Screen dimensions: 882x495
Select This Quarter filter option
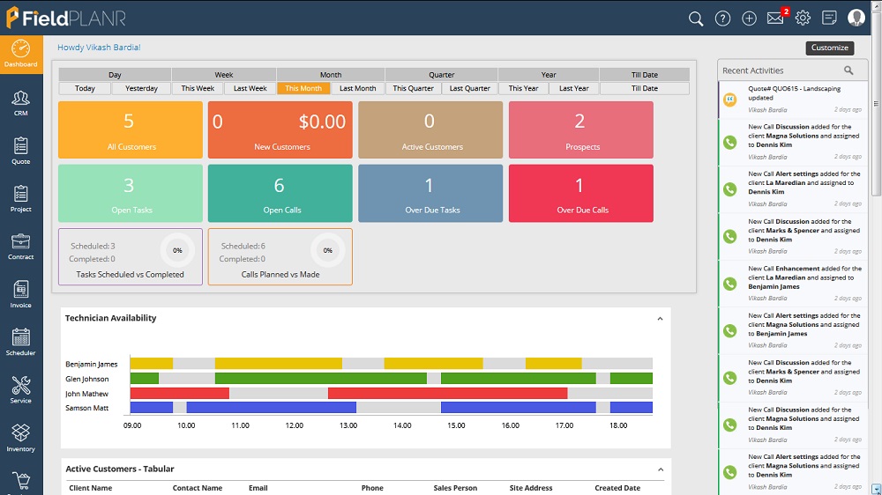click(x=413, y=88)
